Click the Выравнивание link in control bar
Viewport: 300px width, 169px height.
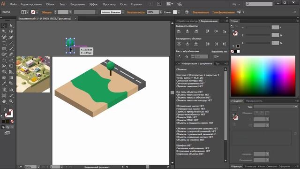(x=201, y=12)
